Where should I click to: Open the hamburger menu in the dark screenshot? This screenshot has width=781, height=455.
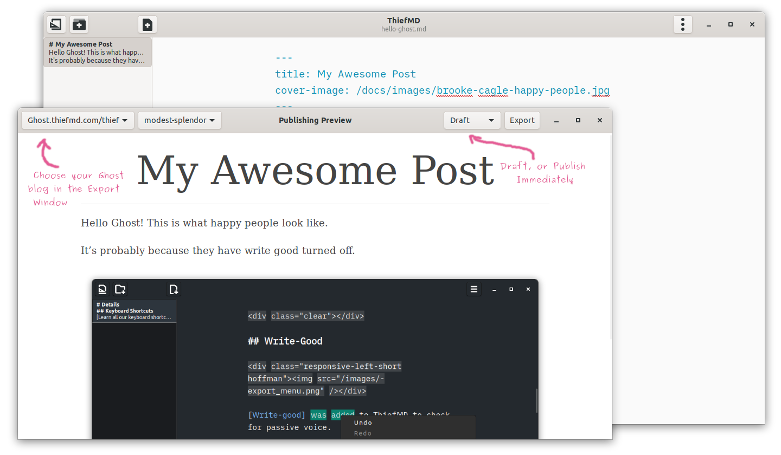point(473,289)
